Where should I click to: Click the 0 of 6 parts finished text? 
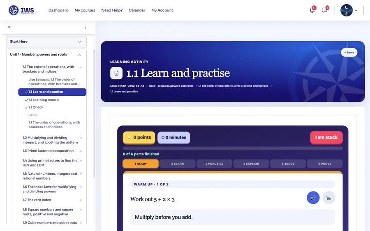(141, 154)
